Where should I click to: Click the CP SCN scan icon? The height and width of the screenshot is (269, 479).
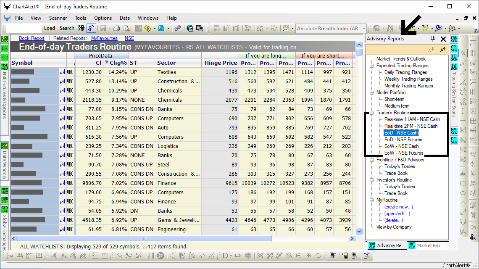[454, 48]
